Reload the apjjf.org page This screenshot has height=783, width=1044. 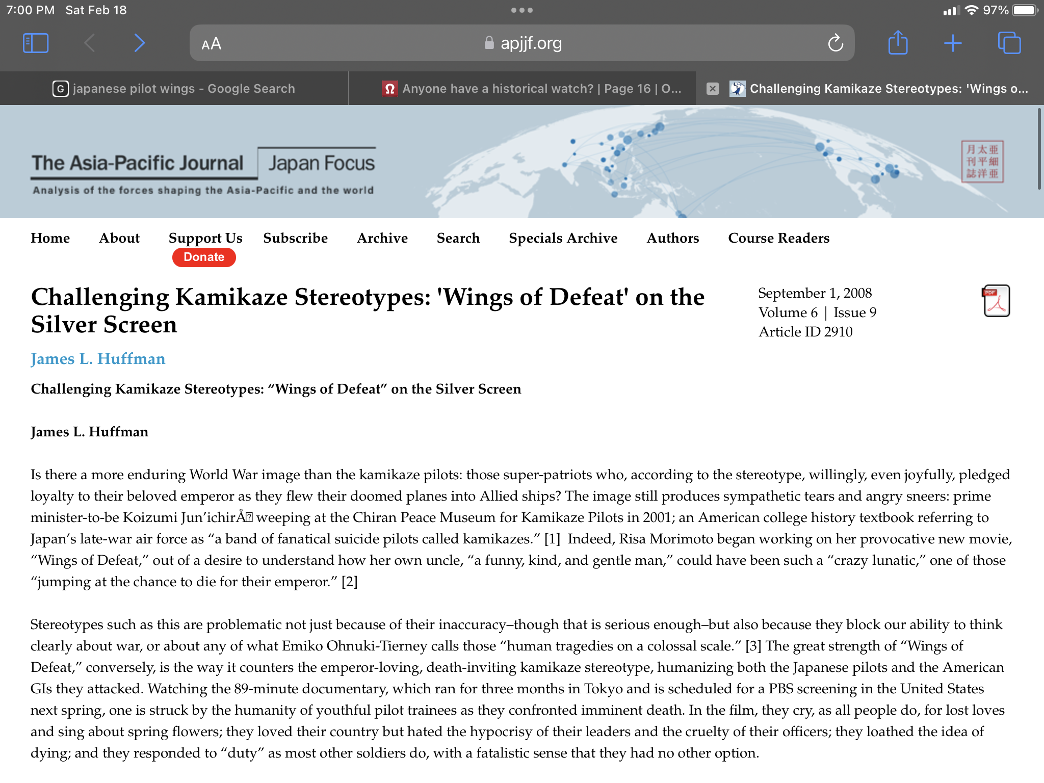click(835, 43)
